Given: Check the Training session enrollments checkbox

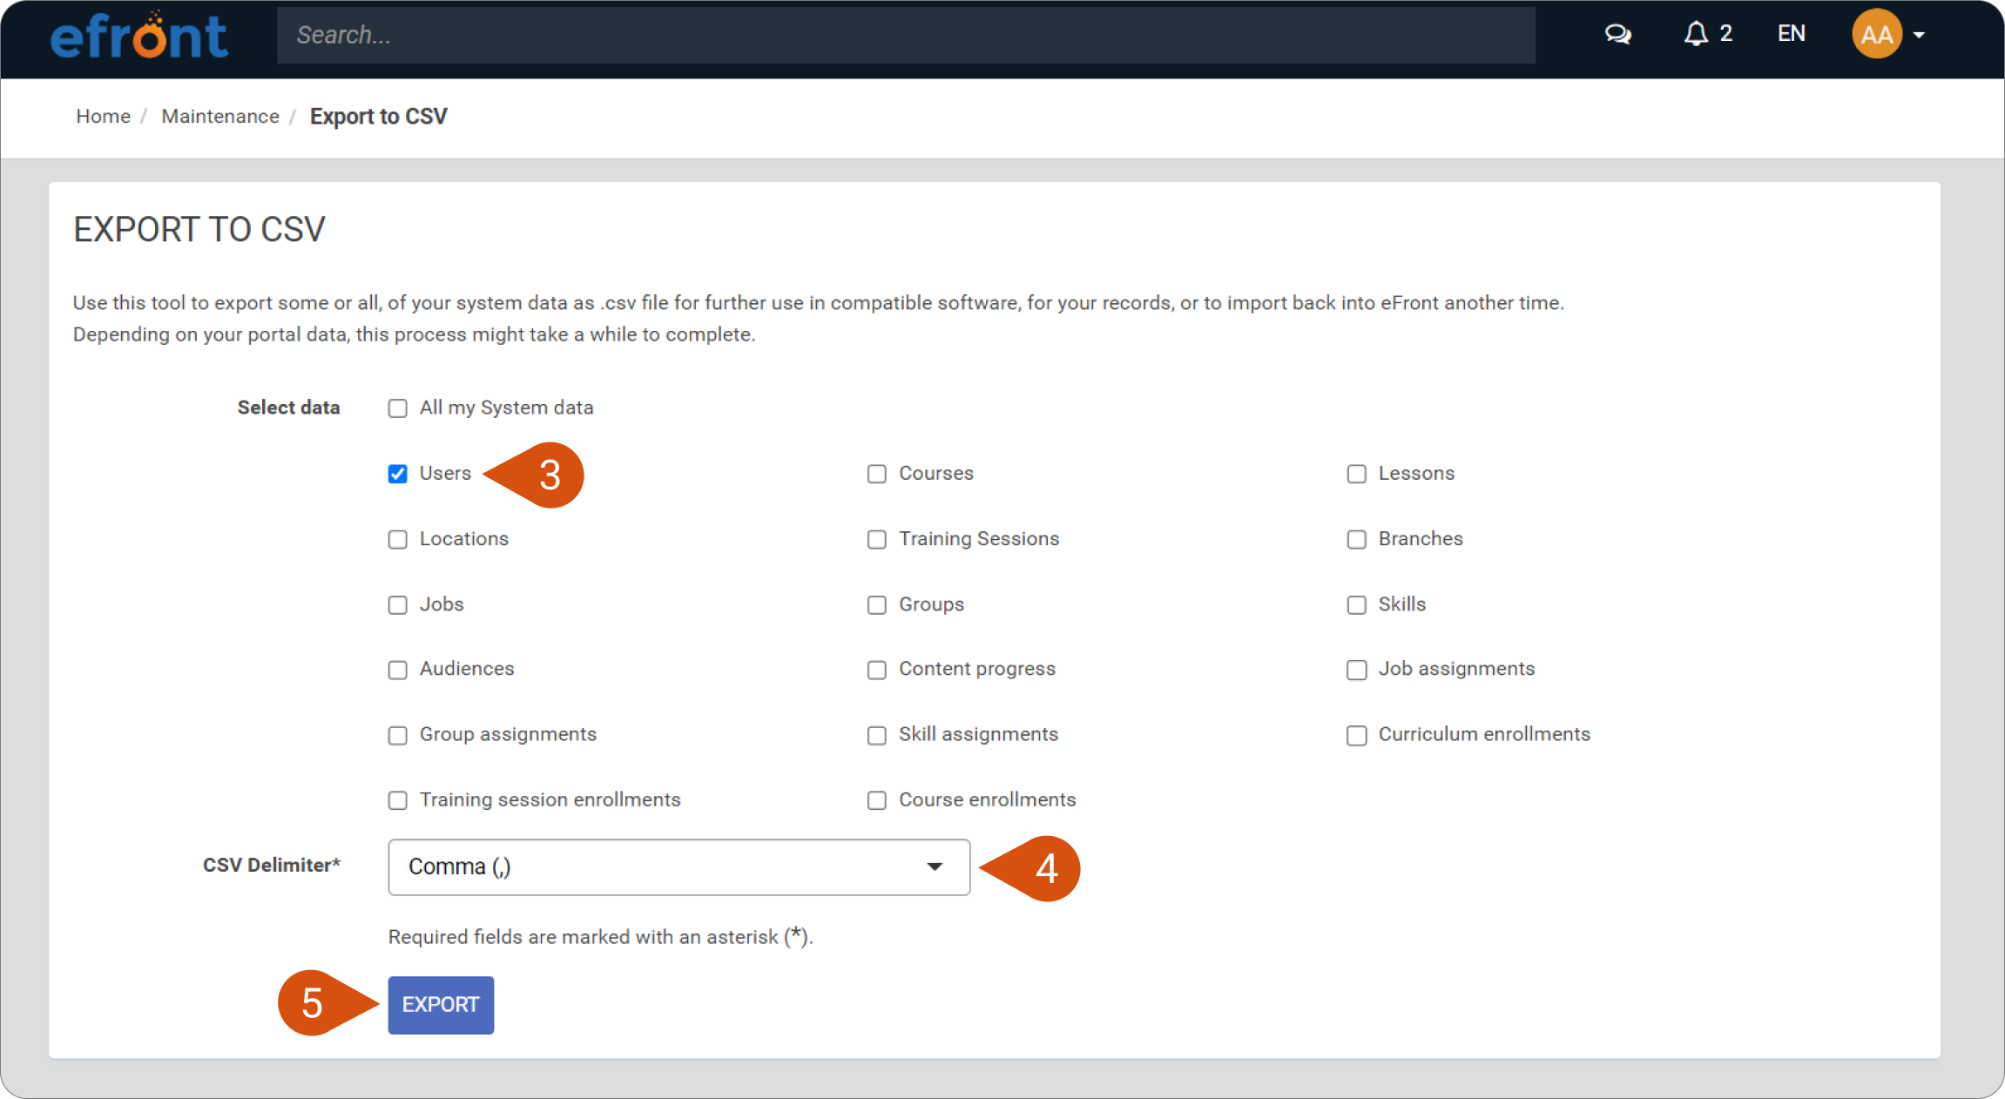Looking at the screenshot, I should point(398,800).
